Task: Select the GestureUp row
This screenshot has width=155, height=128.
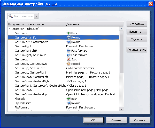Action: 64,59
